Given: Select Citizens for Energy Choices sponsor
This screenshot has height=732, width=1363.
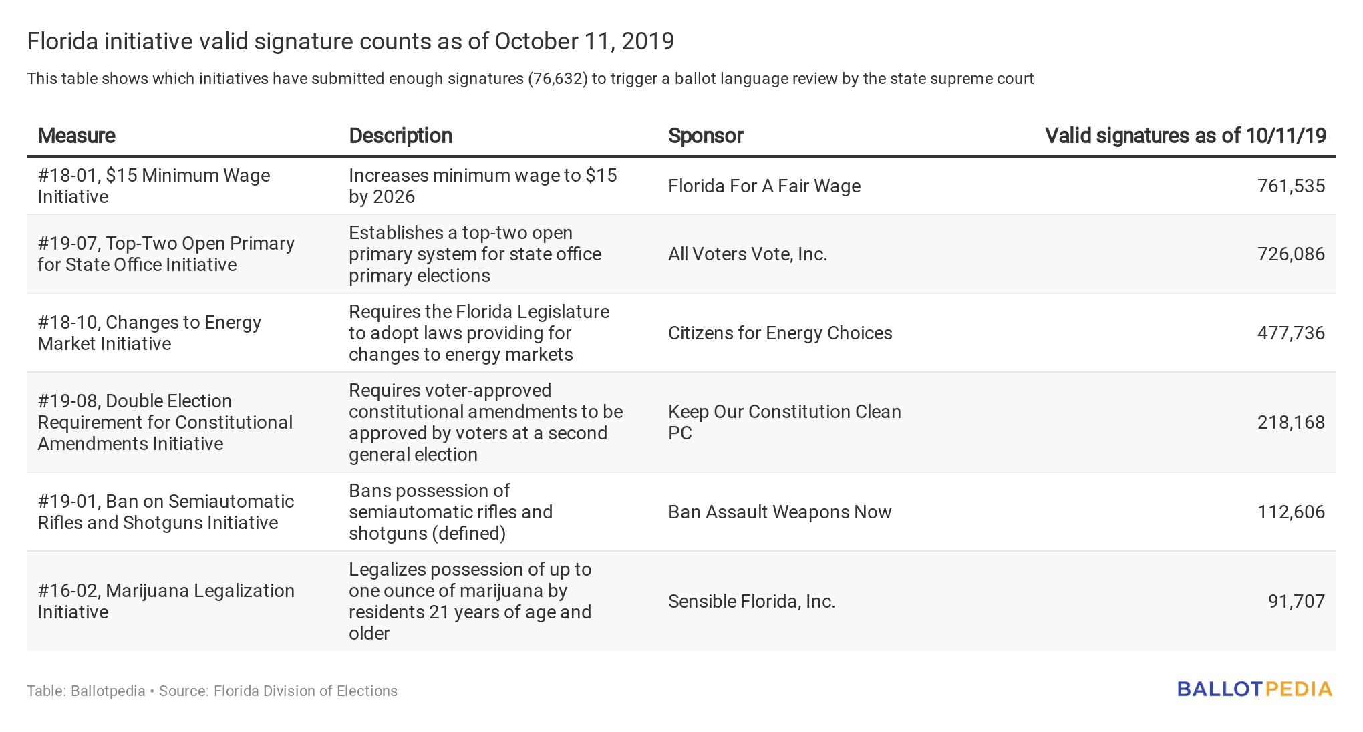Looking at the screenshot, I should (780, 333).
